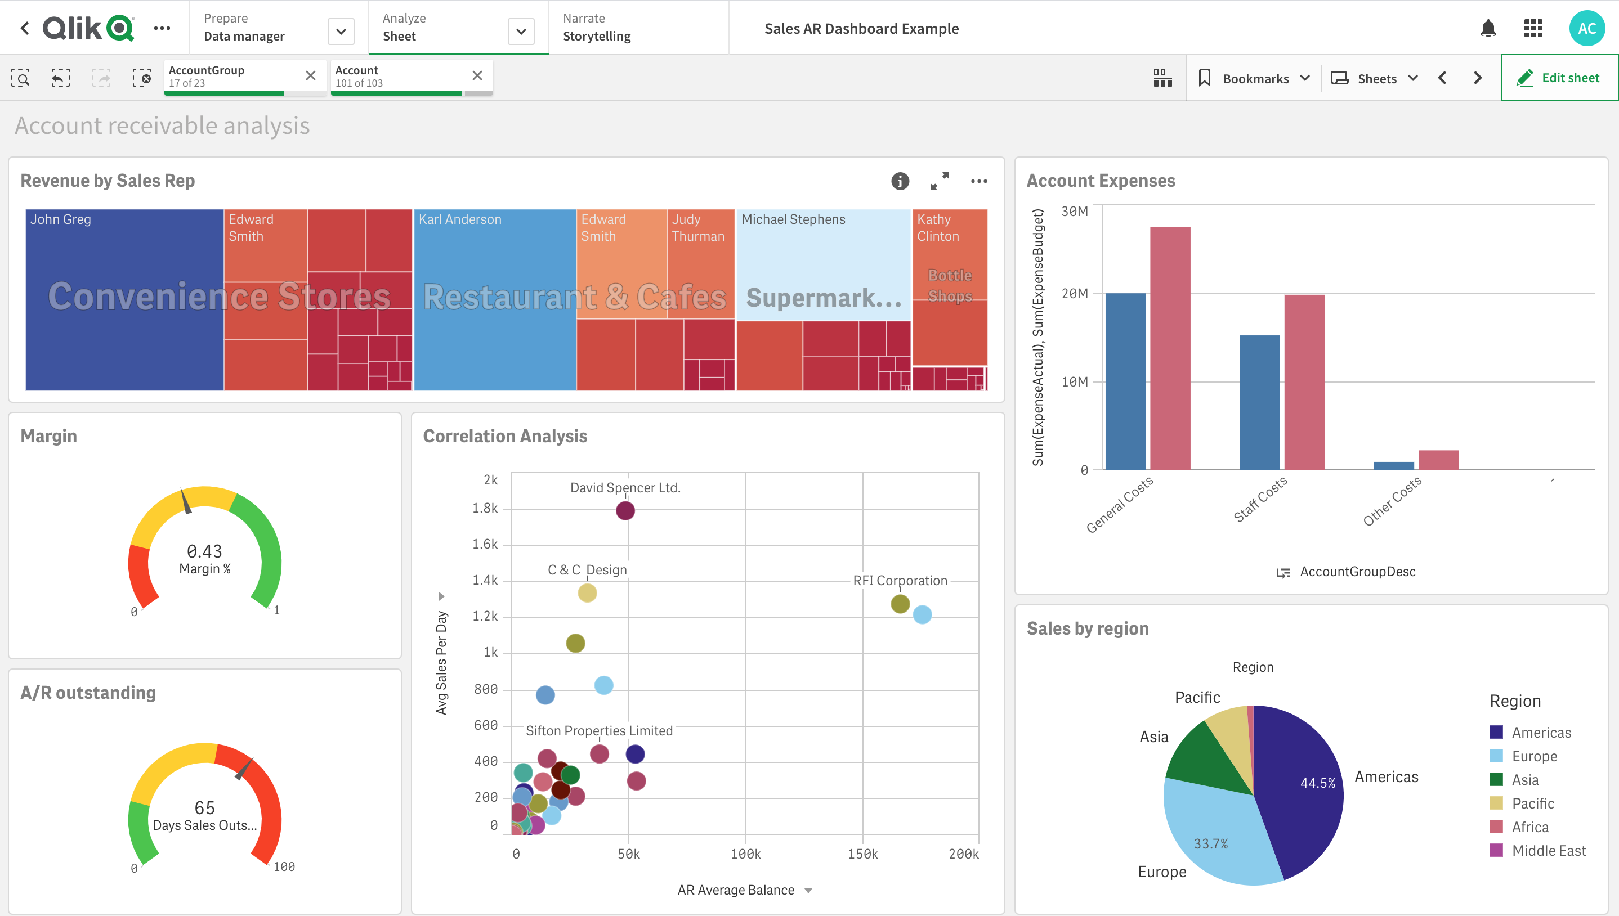This screenshot has width=1619, height=916.
Task: Click the more options ellipsis on Revenue chart
Action: (x=977, y=181)
